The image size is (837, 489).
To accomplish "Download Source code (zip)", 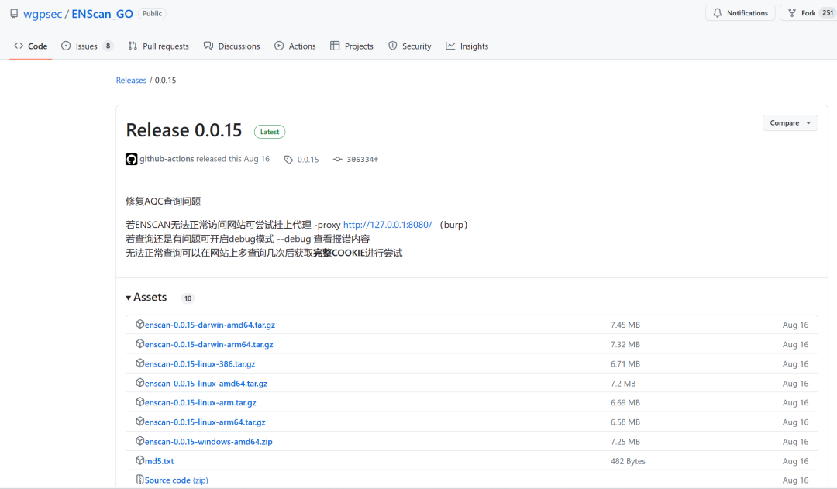I will click(176, 480).
